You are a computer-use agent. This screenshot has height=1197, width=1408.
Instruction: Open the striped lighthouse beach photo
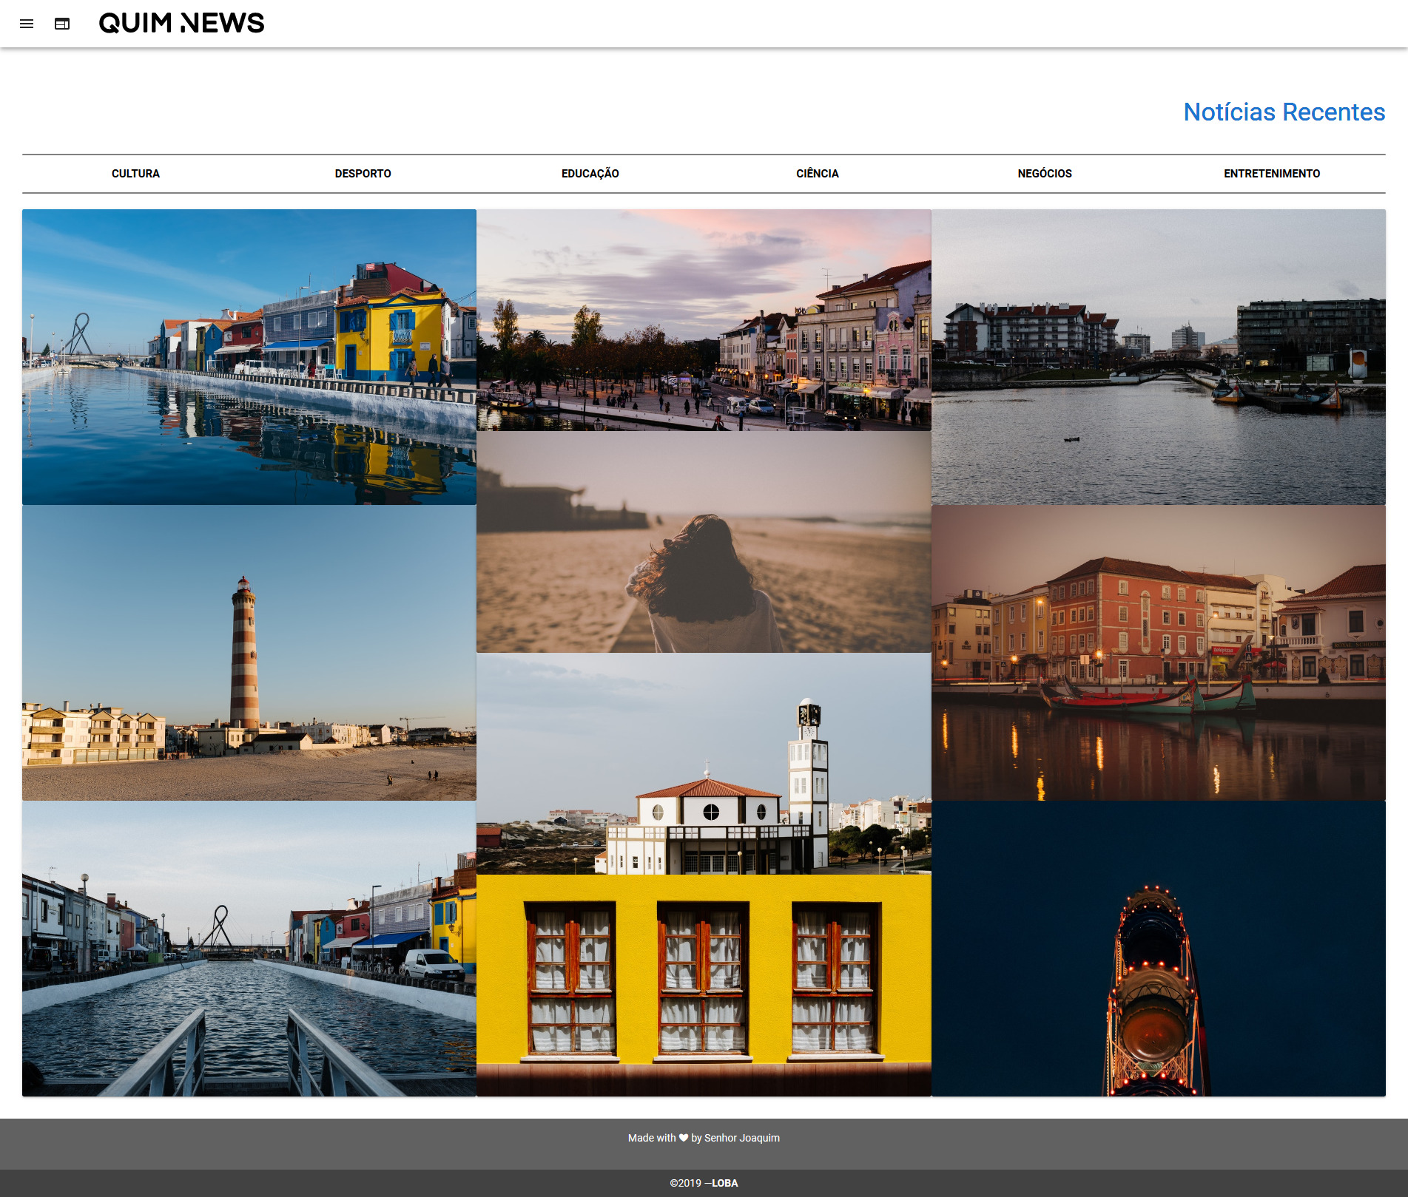(249, 653)
